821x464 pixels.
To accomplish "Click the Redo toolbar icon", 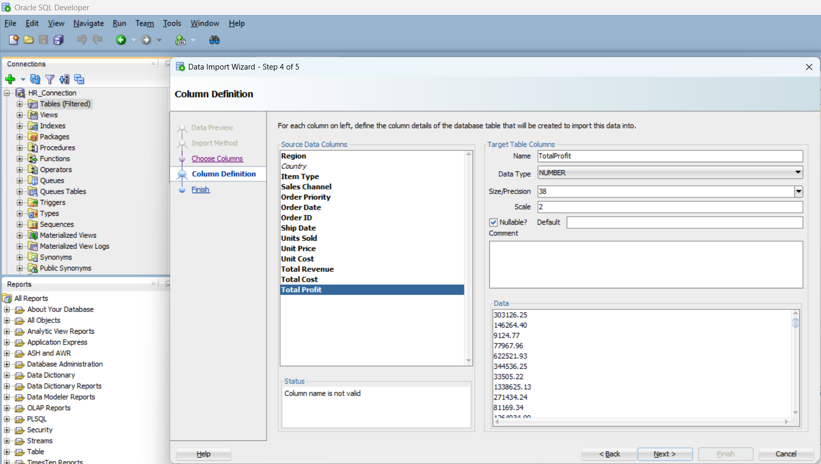I will click(97, 40).
